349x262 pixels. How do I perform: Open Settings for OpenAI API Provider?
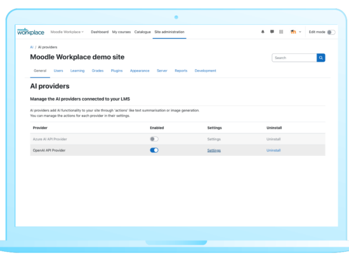(x=214, y=151)
